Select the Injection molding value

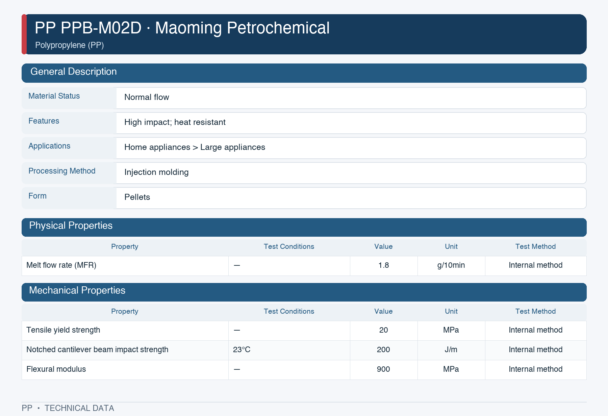[x=156, y=172]
